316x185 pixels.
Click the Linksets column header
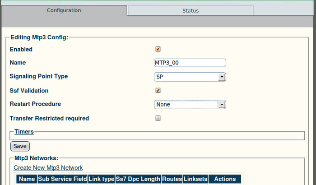pos(195,179)
